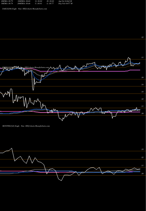The height and width of the screenshot is (211, 146).
Task: Click the open price O: 10.82
Action: pos(39,1)
